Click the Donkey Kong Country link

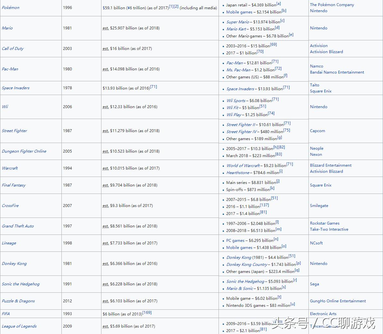247,265
